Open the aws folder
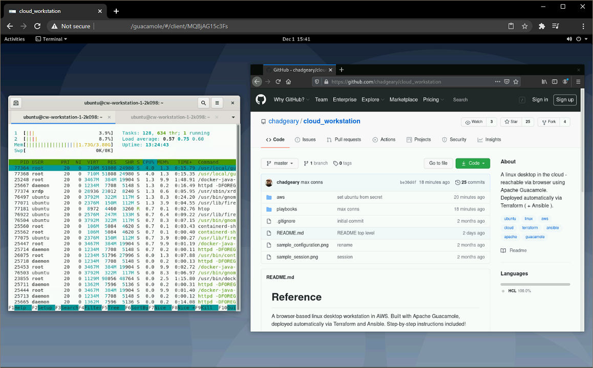This screenshot has height=368, width=593. [x=281, y=197]
